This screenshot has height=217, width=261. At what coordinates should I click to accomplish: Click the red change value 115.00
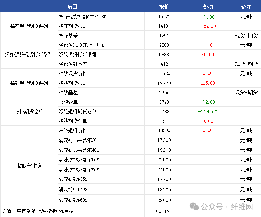tap(208, 83)
